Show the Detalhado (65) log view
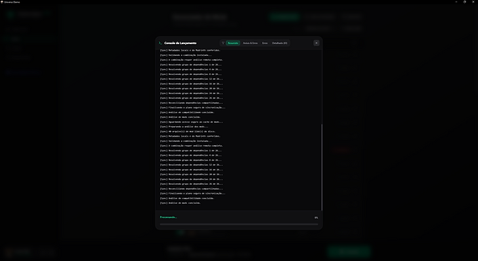Viewport: 478px width, 261px height. coord(280,43)
